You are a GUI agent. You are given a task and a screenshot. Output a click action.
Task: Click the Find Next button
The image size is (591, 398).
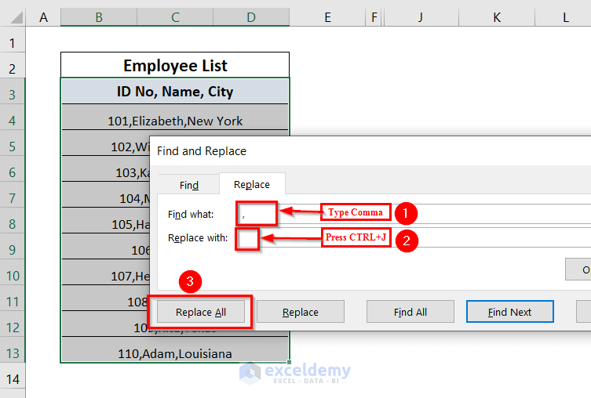click(509, 312)
